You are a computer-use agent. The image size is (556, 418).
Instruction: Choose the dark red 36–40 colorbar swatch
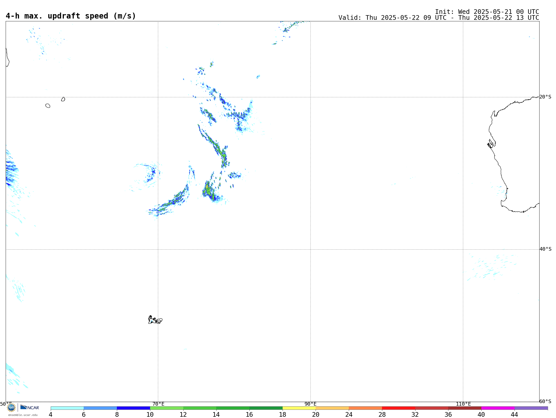point(465,408)
